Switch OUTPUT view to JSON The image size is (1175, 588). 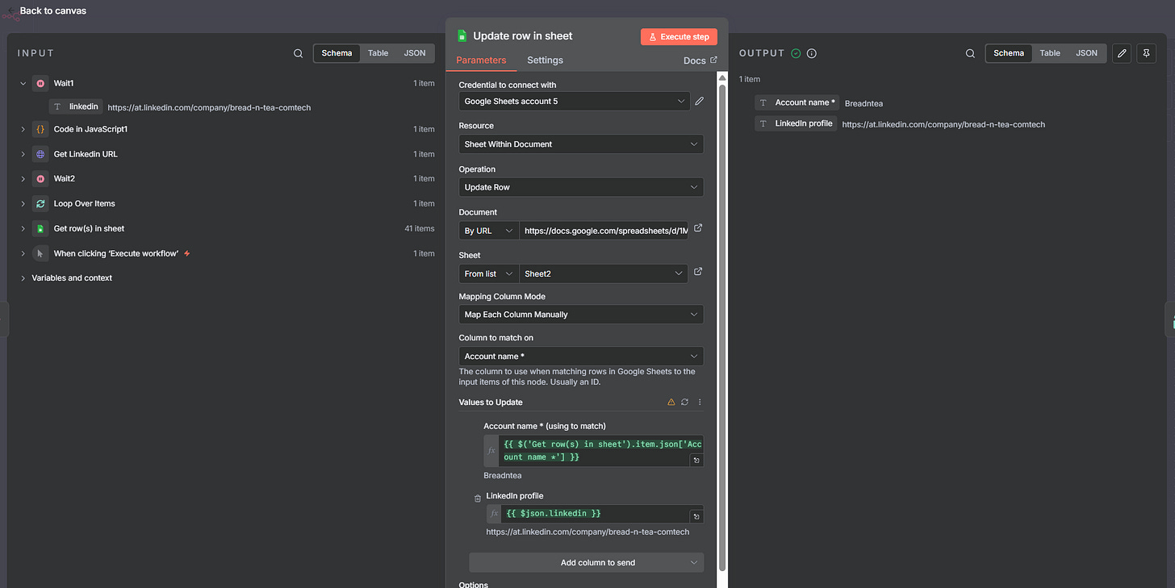click(1087, 53)
